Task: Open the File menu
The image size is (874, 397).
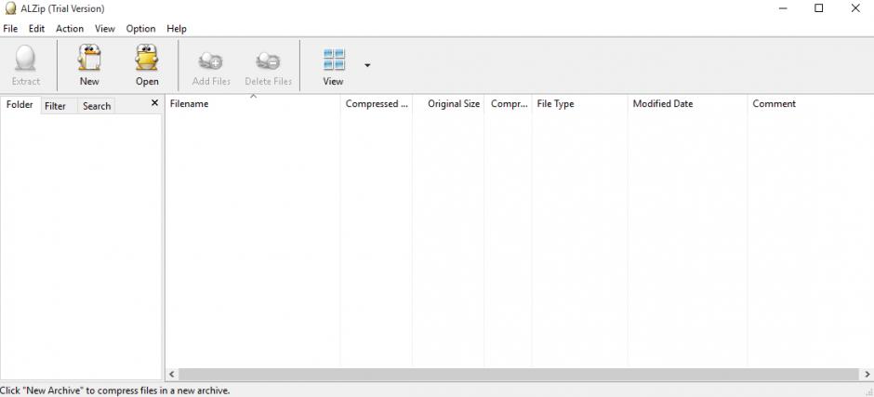Action: click(10, 29)
